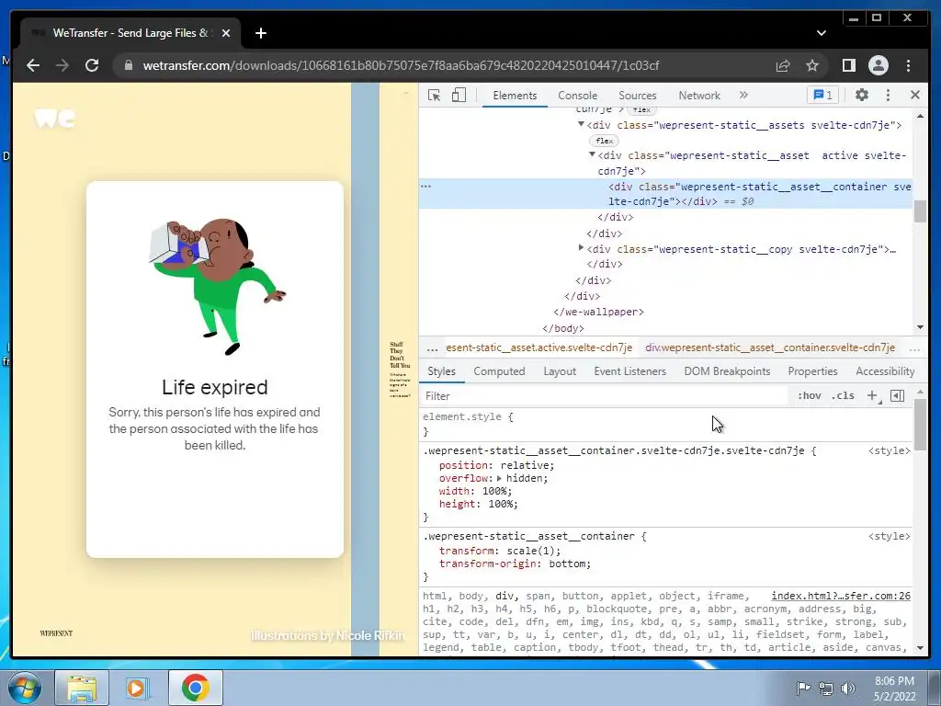Open the DOM Breakpoints tab

pos(728,371)
